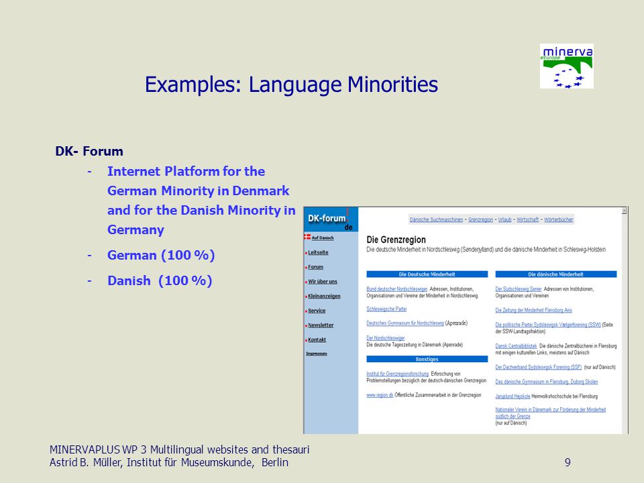
Task: Open the 'Schleswigsche Partei' link
Action: coord(386,309)
